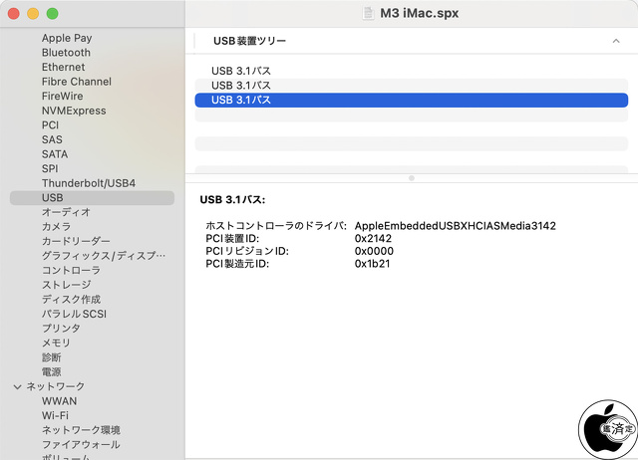Viewport: 638px width, 460px height.
Task: Click the yellow minimize window button
Action: point(33,14)
